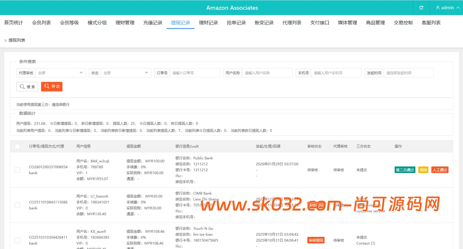Open the 状态 dropdown
The image size is (463, 249).
click(126, 72)
